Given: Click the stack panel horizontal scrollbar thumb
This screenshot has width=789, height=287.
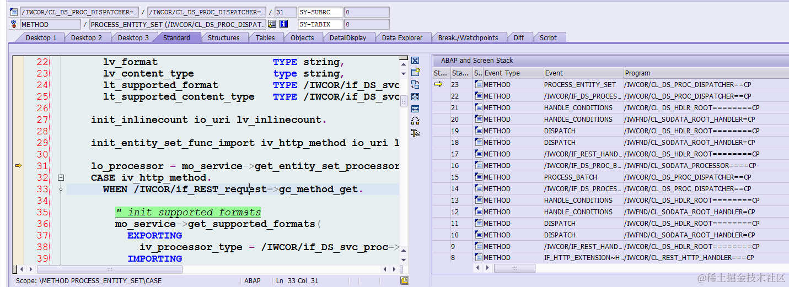Looking at the screenshot, I should click(514, 268).
